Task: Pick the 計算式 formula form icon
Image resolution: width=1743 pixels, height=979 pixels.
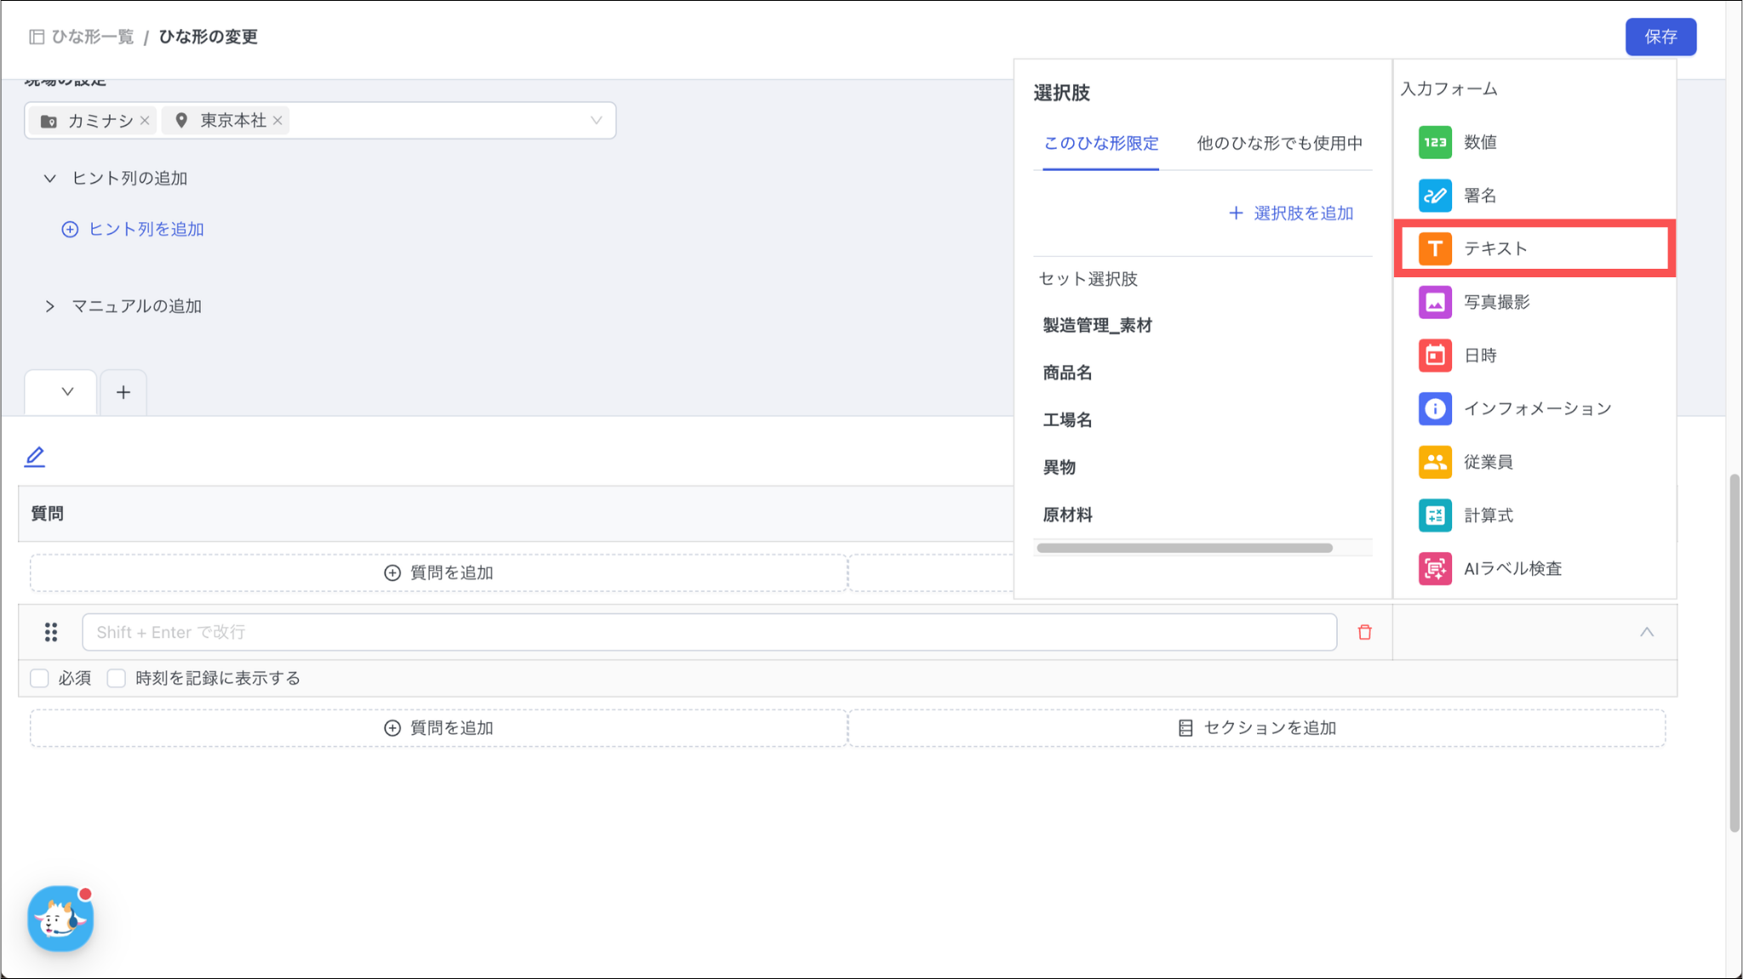Action: coord(1435,515)
